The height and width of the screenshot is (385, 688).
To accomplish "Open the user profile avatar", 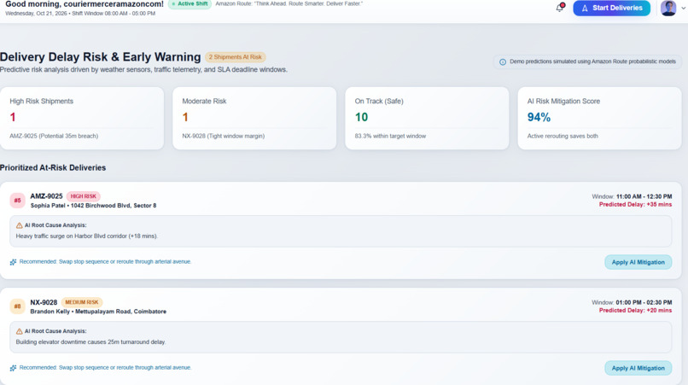I will coord(668,8).
